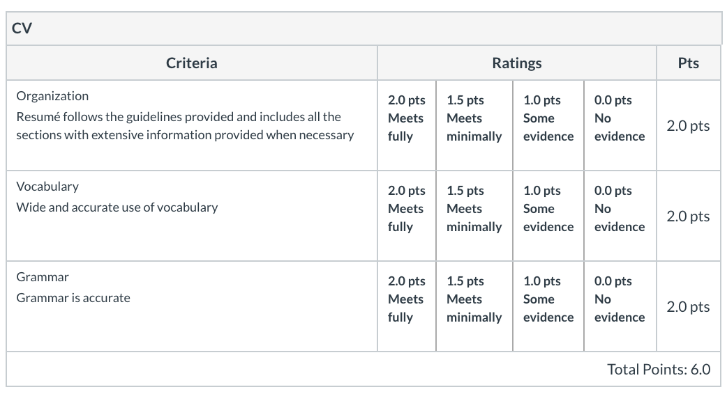Select 1.0 pts Some evidence for Organization
The width and height of the screenshot is (727, 394).
tap(548, 125)
